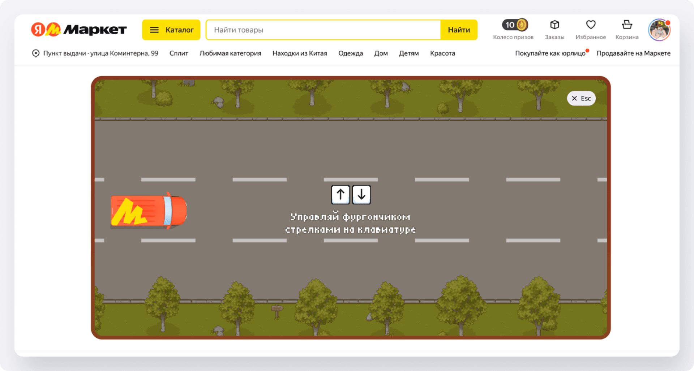The image size is (694, 371).
Task: Go to Любимая категория
Action: coord(230,53)
